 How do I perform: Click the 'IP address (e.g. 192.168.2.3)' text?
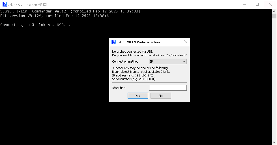coord(133,75)
